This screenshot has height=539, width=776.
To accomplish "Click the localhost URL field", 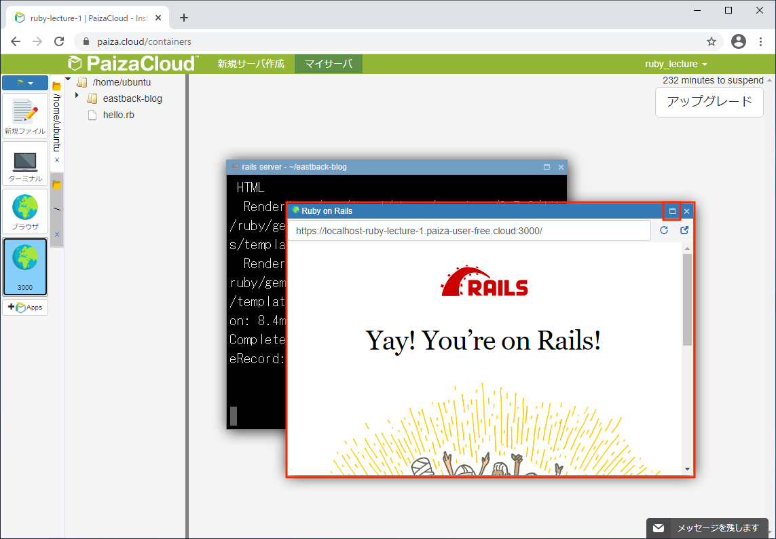I will [469, 231].
